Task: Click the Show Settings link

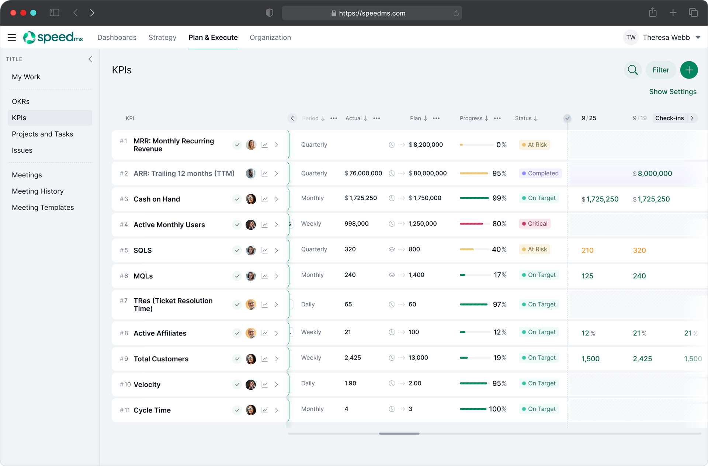Action: click(x=673, y=92)
